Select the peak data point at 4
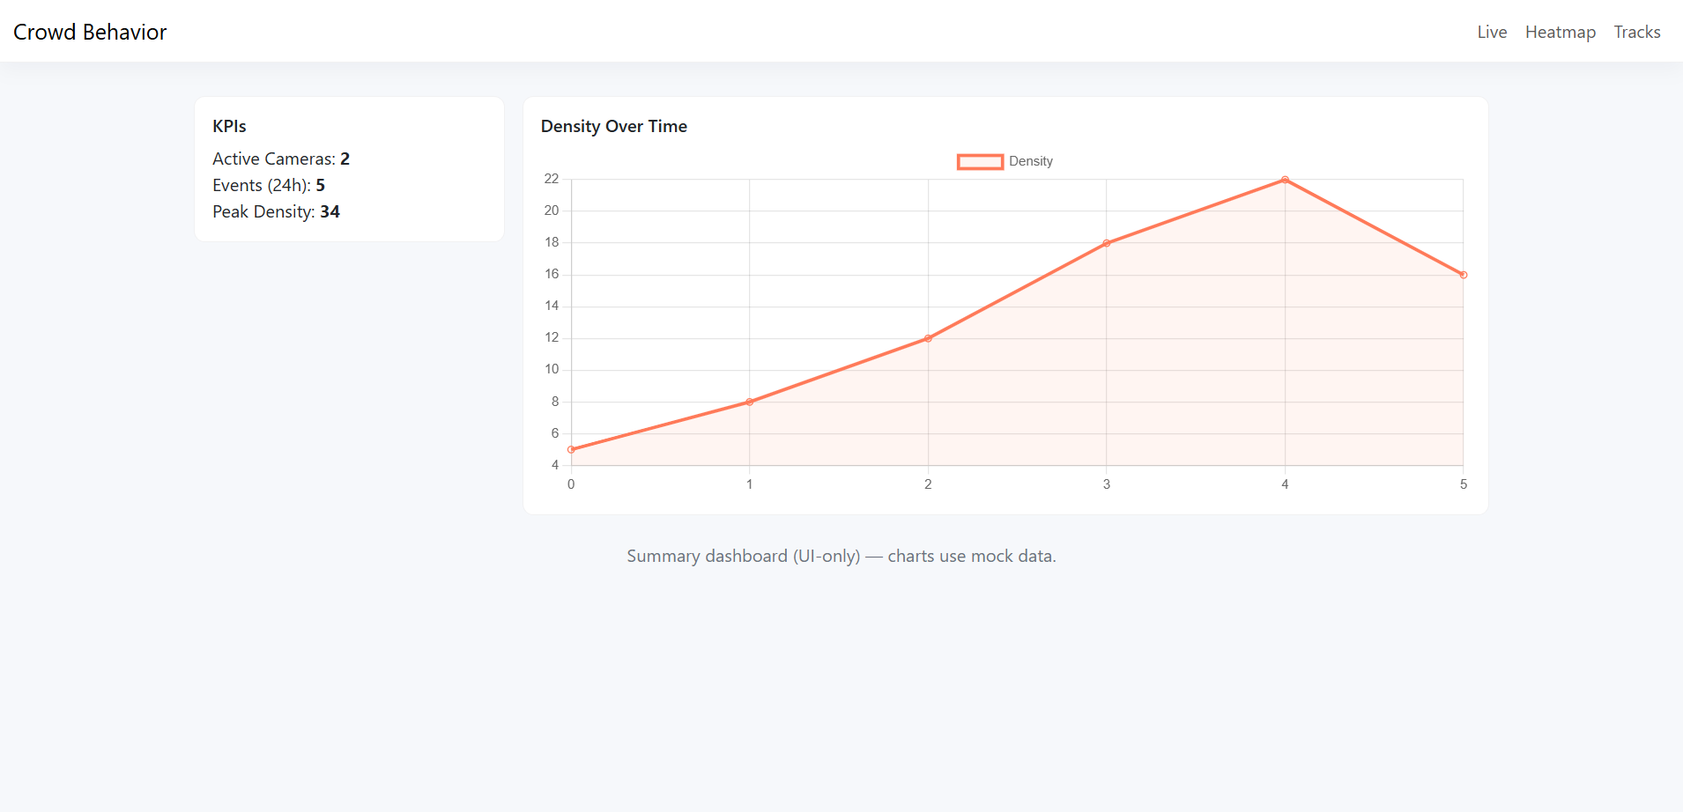This screenshot has height=812, width=1683. [1285, 180]
